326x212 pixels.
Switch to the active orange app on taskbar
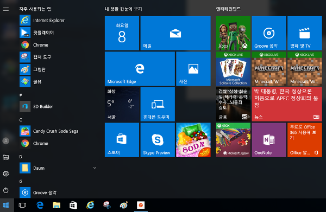141,205
